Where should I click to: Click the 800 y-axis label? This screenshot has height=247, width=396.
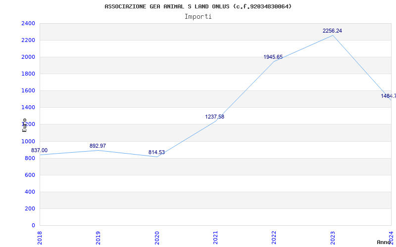(x=30, y=158)
